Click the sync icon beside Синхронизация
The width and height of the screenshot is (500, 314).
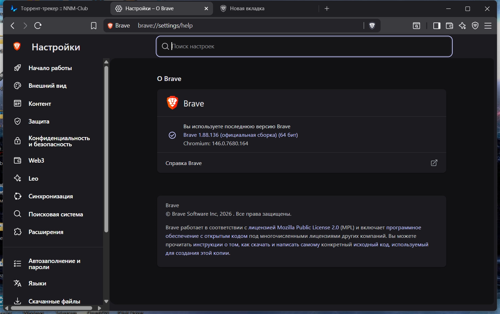coord(17,196)
